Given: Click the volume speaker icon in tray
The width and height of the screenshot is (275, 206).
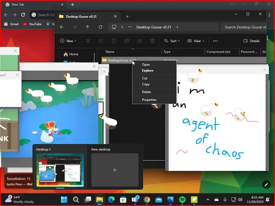Looking at the screenshot, I should (240, 200).
